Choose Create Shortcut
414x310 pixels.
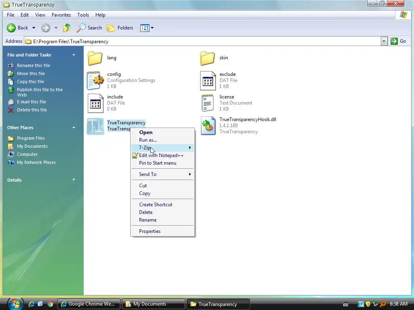point(163,205)
